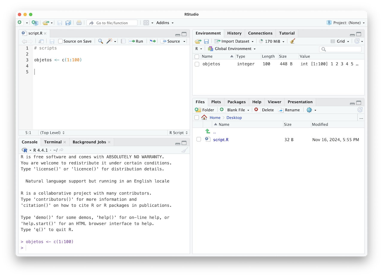Click the Find/Replace magnifier in editor toolbar
The image size is (383, 277).
point(101,41)
